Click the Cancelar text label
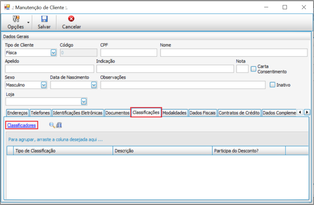 [x=71, y=27]
